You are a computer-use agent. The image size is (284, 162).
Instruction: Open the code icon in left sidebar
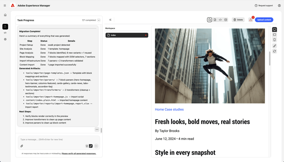pyautogui.click(x=5, y=33)
